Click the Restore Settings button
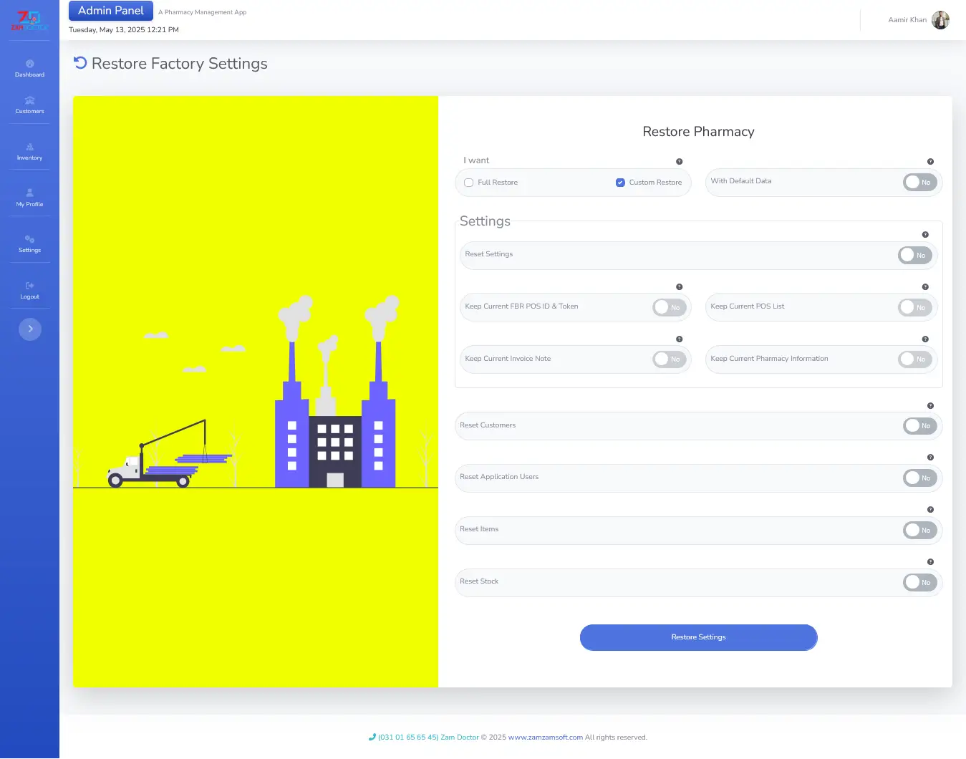This screenshot has width=966, height=759. click(x=698, y=637)
